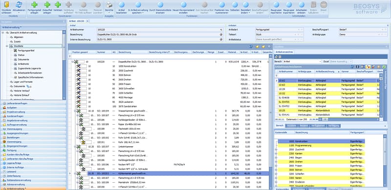
Task: Click the tool icon of the 4000 Montage row
Action: [x=79, y=97]
